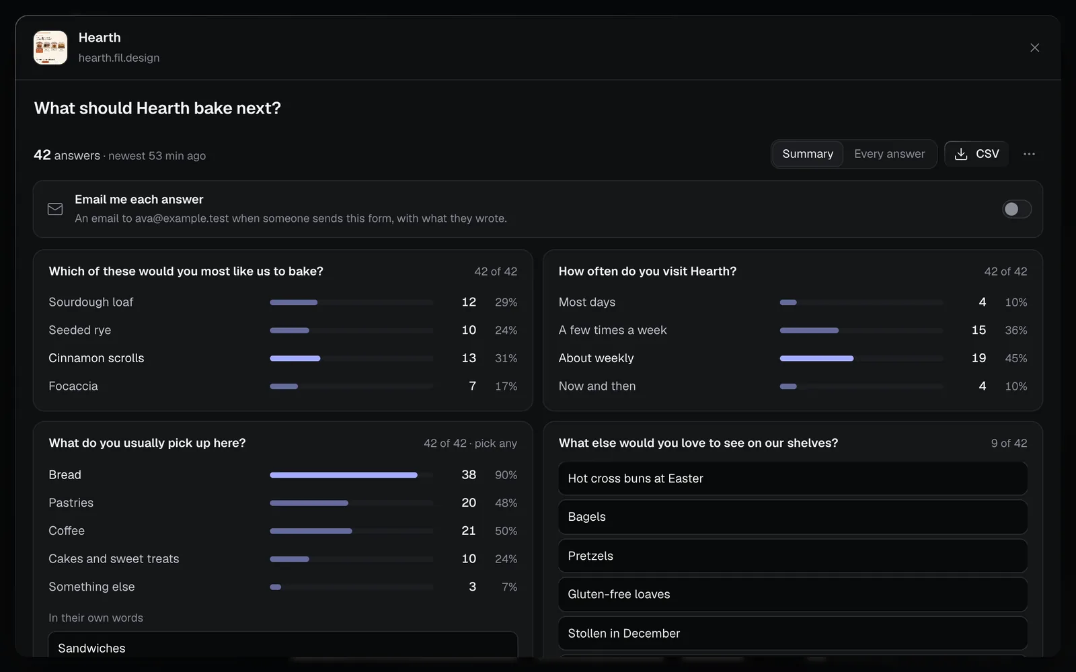Toggle the Email me each answer switch
Screen dimensions: 1076x672
click(x=1017, y=209)
